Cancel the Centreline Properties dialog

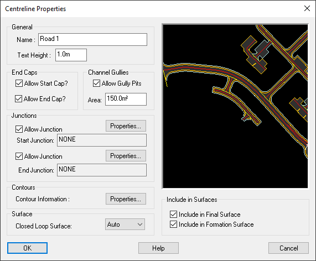coord(288,248)
